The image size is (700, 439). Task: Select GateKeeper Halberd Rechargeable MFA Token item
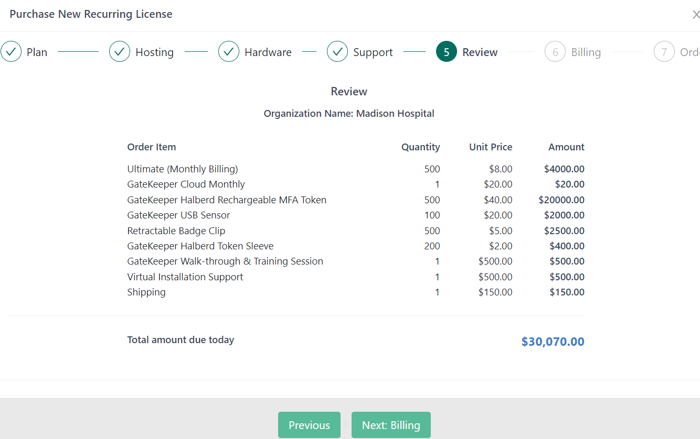227,200
